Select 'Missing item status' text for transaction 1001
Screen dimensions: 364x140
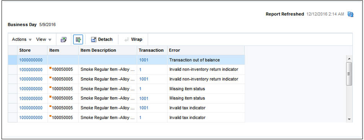click(x=187, y=98)
